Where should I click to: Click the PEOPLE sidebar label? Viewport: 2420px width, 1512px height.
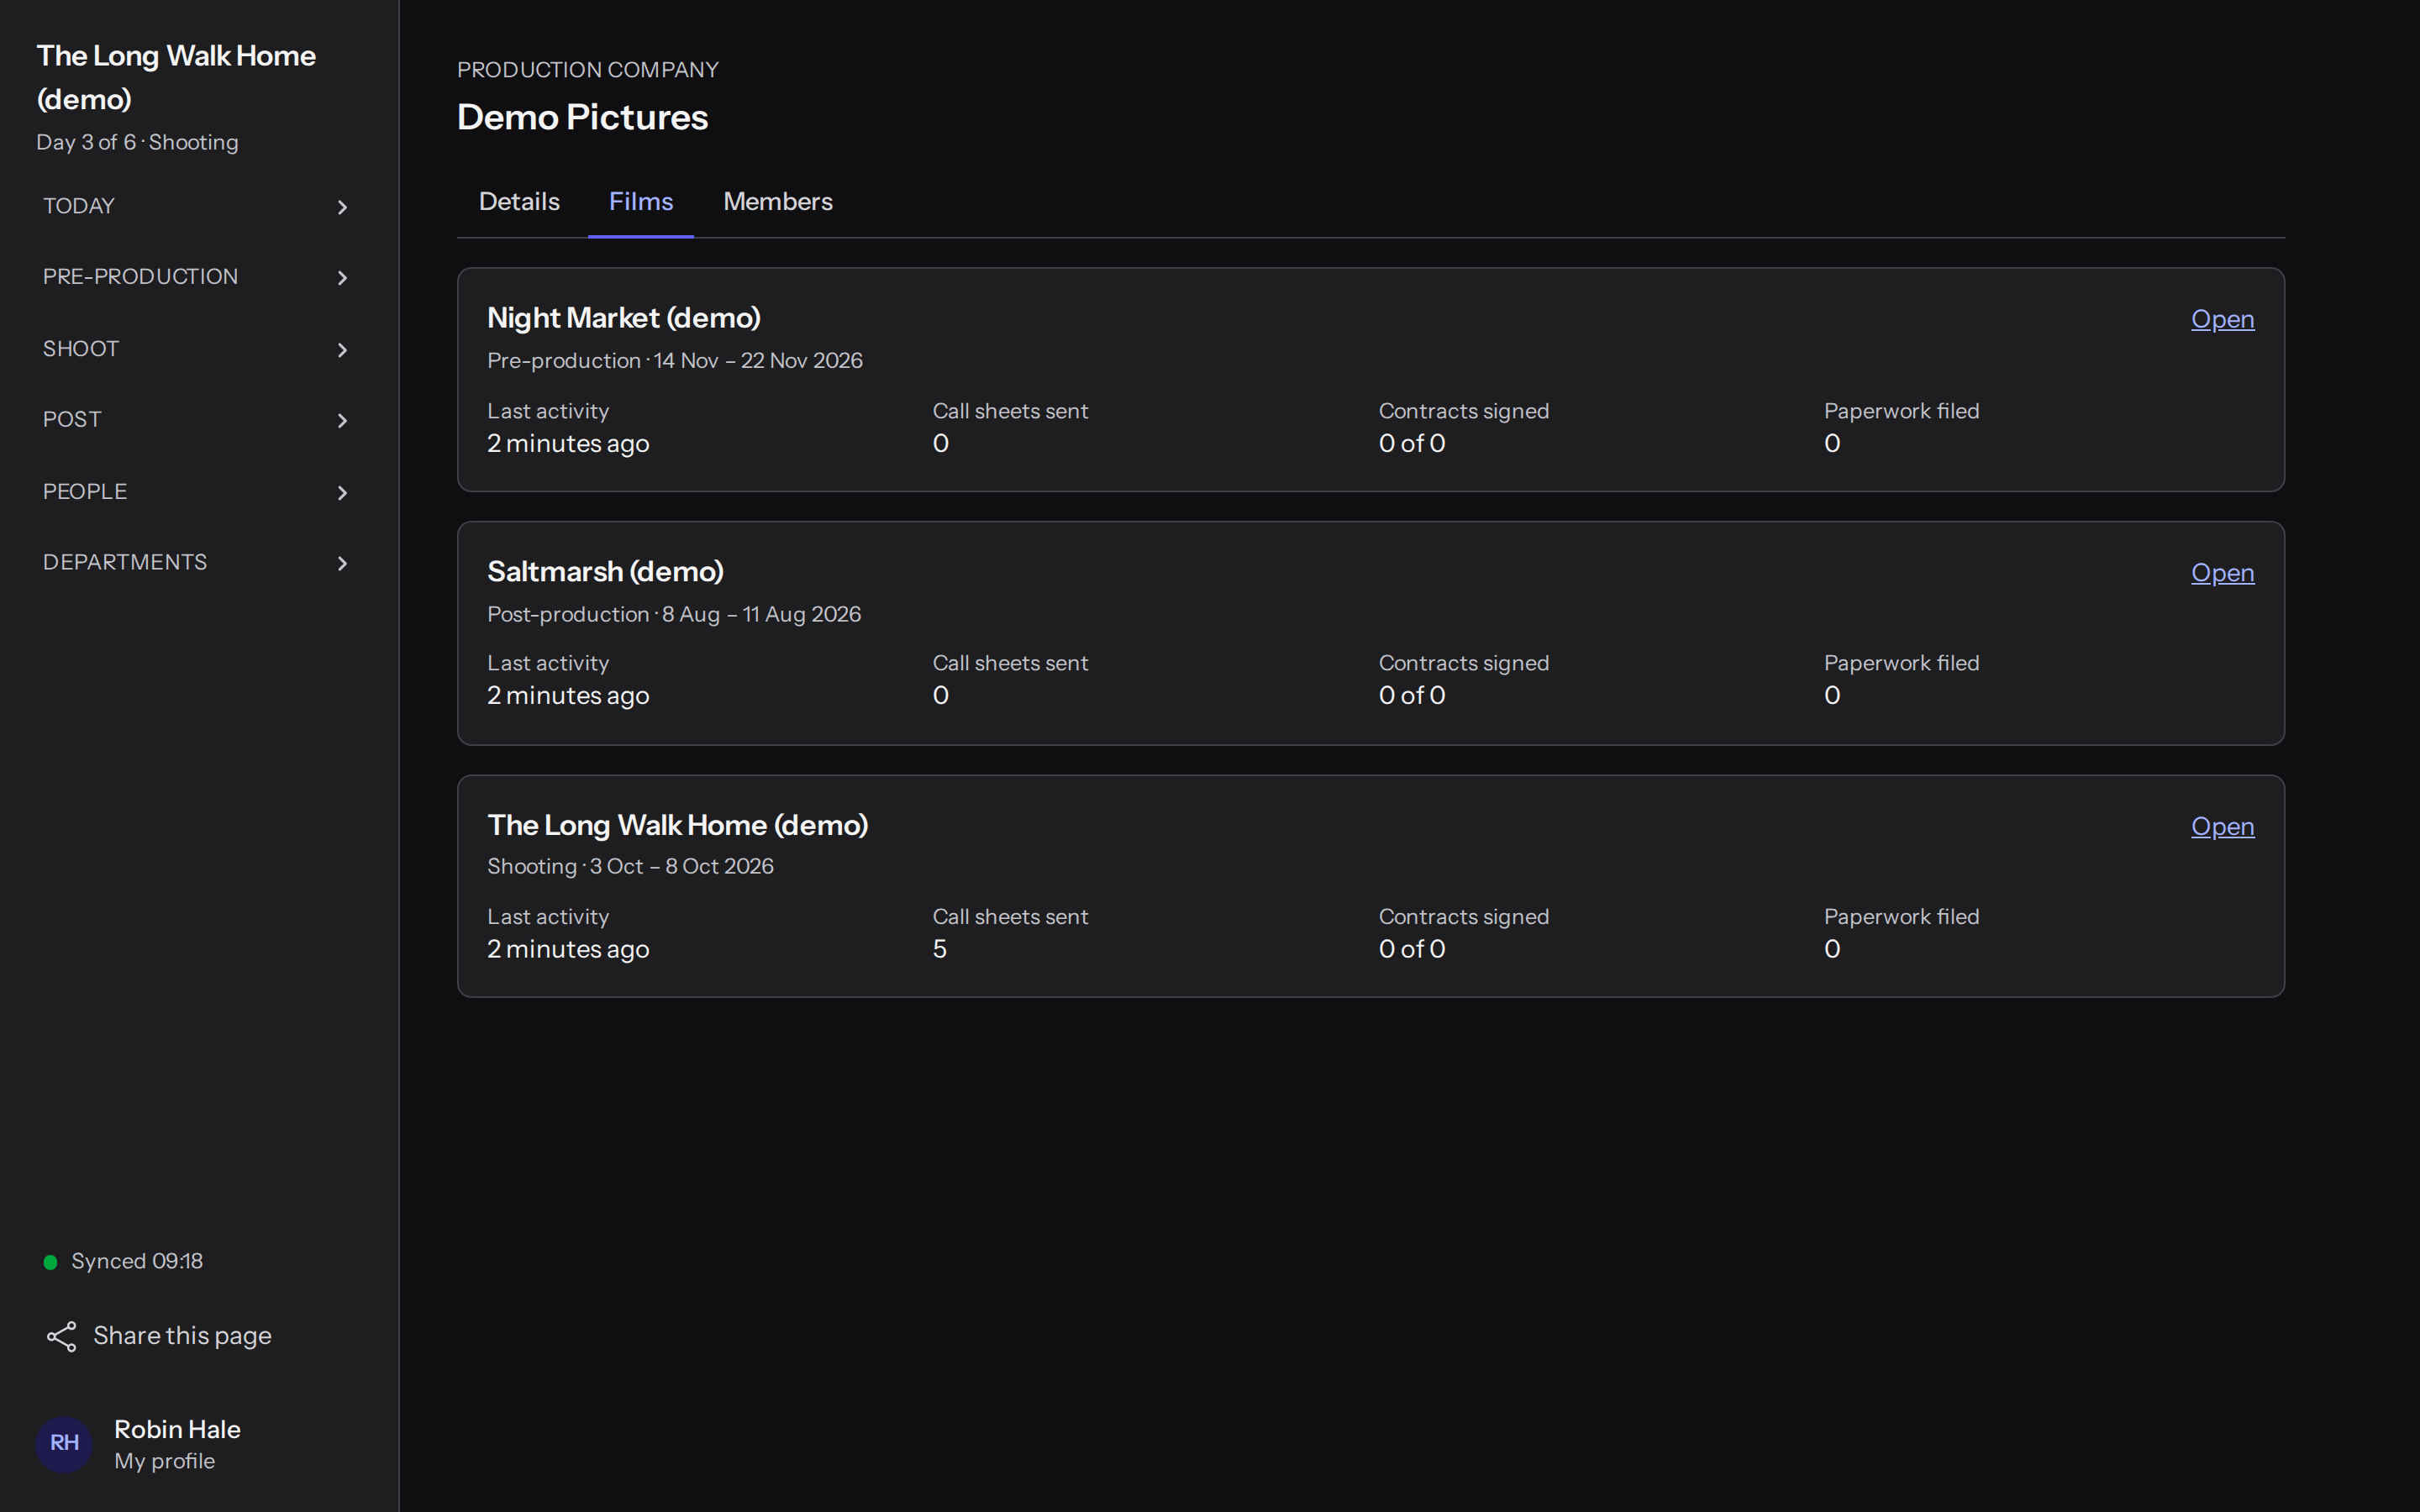[85, 492]
